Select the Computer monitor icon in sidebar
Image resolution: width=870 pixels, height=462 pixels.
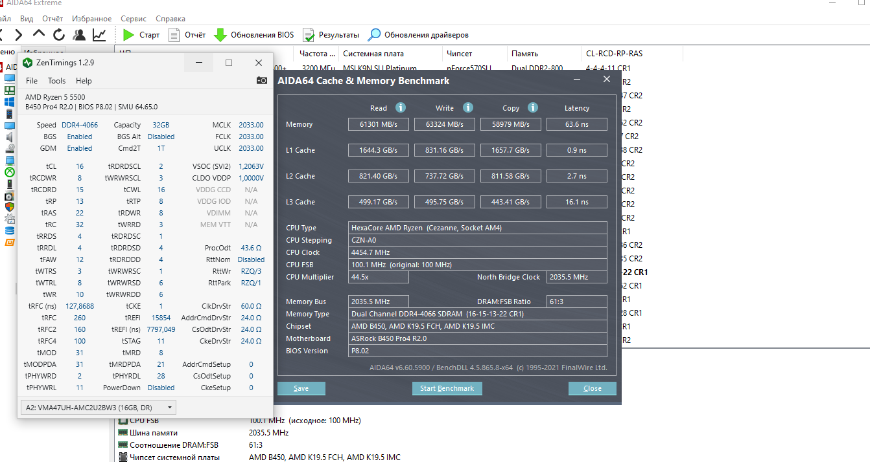[x=10, y=78]
